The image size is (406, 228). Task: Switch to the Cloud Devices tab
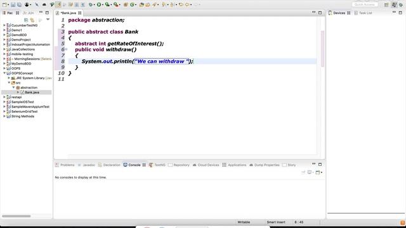coord(206,165)
